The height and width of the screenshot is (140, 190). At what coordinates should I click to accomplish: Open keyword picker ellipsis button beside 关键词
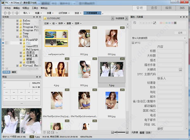pyautogui.click(x=180, y=70)
